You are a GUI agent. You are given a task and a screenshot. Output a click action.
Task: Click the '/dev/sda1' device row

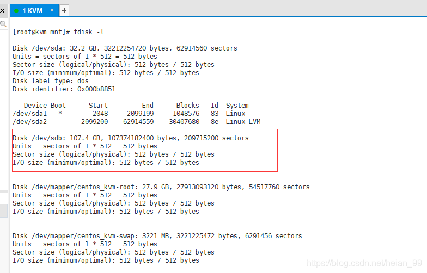pyautogui.click(x=129, y=114)
